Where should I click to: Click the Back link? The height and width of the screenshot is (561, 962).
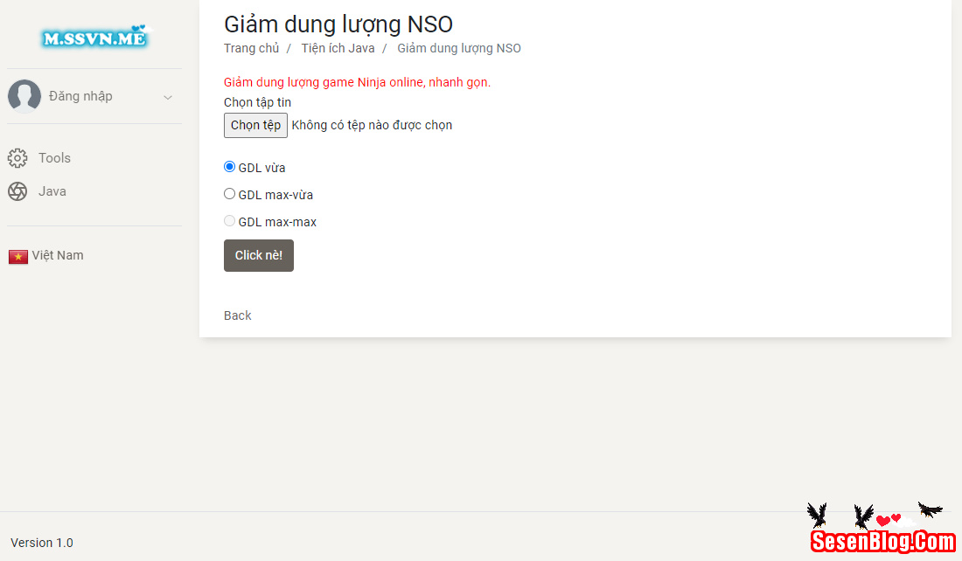point(238,315)
